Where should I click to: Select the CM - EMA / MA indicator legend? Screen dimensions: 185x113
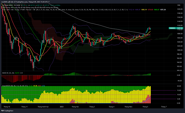(x=8, y=10)
